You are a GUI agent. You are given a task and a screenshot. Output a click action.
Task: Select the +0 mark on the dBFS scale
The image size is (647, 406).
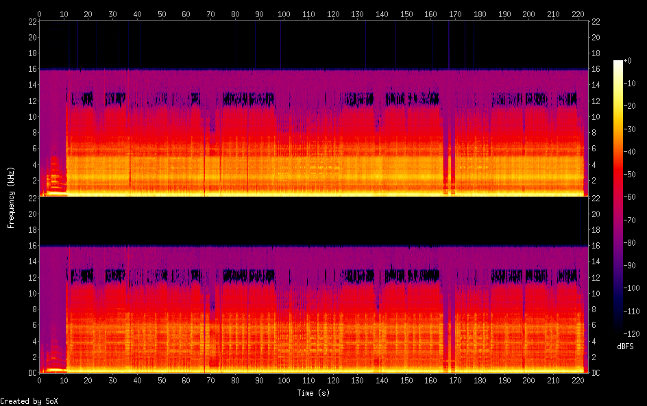[x=628, y=61]
